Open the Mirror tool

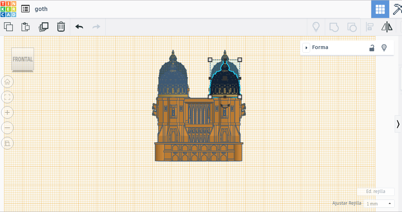point(387,27)
